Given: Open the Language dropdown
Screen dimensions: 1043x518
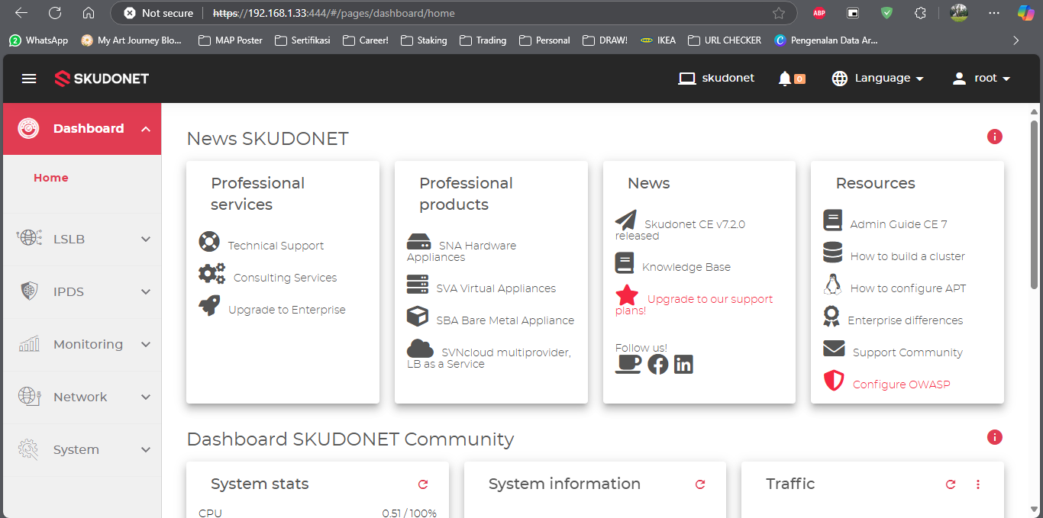Looking at the screenshot, I should pos(878,79).
